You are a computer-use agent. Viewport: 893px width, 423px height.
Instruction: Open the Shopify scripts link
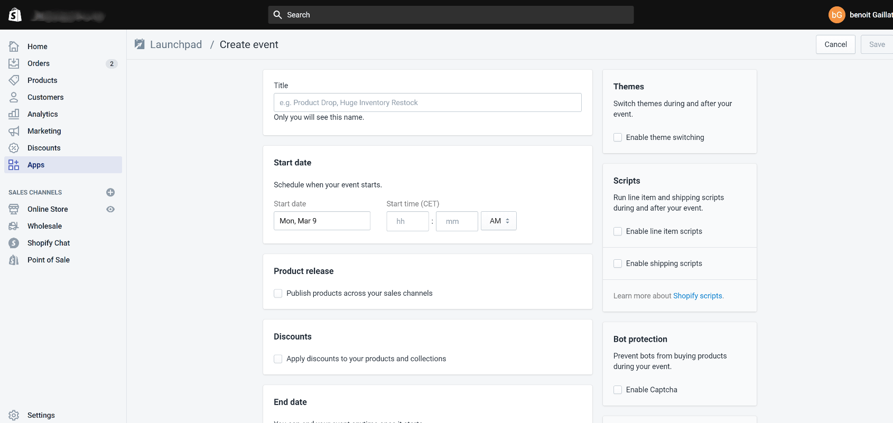tap(697, 296)
